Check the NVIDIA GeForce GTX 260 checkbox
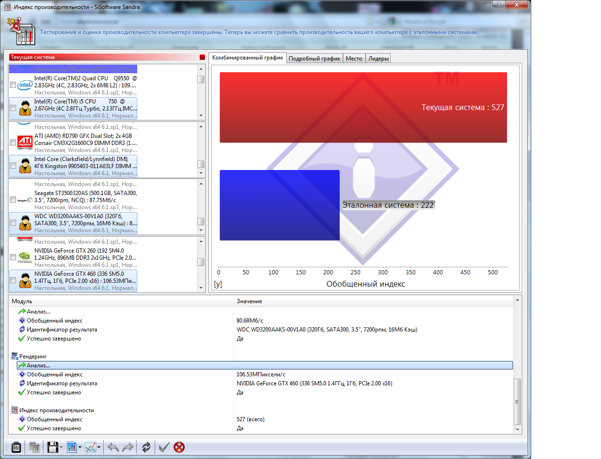 [13, 257]
